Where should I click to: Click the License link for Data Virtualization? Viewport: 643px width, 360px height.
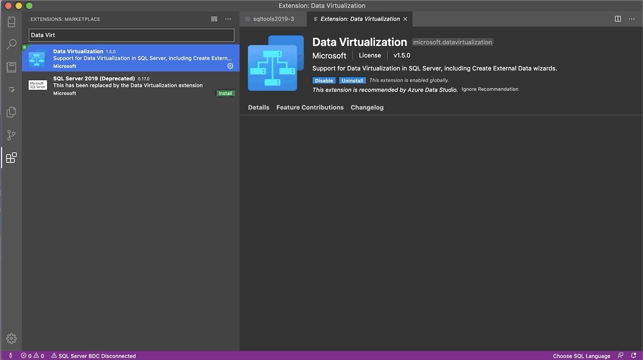[x=370, y=55]
